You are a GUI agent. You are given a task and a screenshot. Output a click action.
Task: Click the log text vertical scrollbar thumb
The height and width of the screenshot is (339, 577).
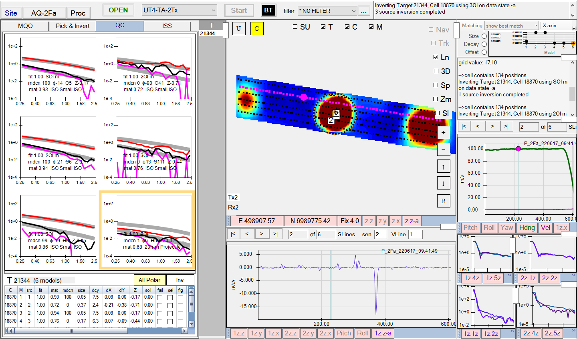coord(573,93)
